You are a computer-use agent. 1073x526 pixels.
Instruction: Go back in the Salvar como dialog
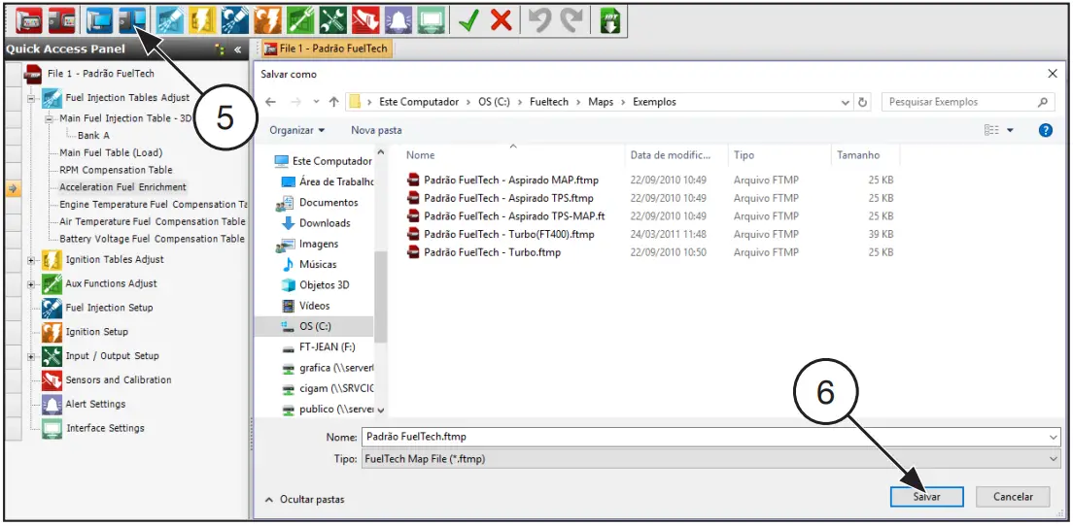(270, 102)
